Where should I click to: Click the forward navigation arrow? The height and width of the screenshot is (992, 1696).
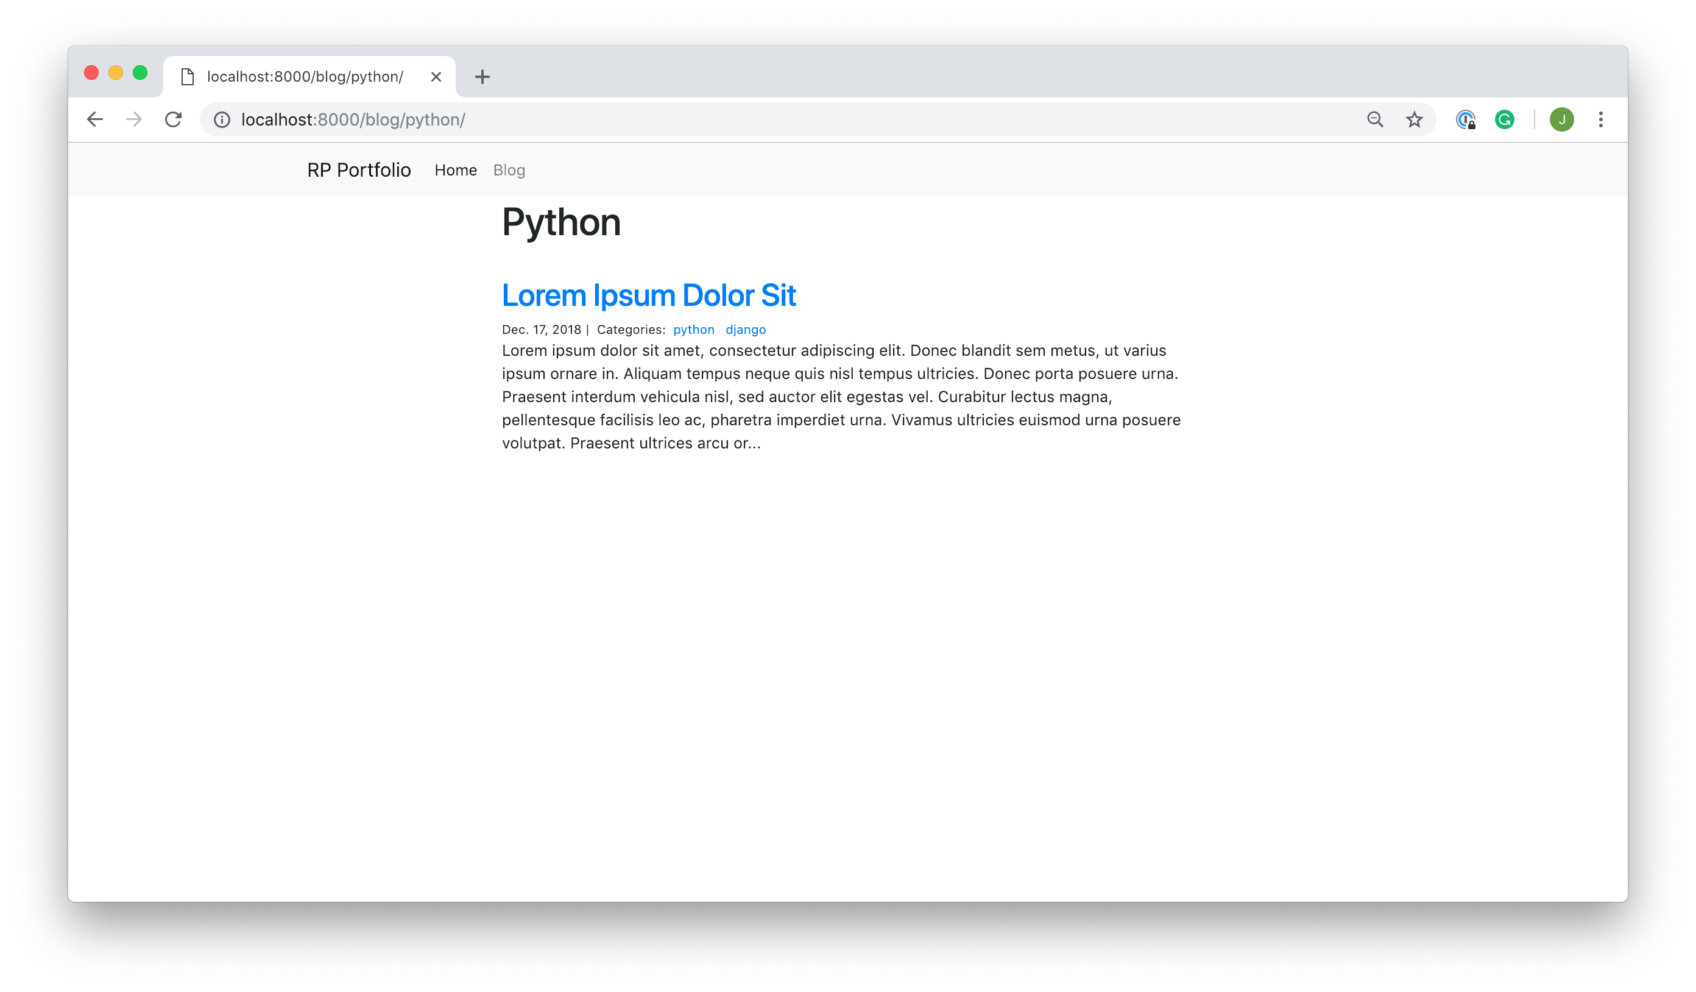pyautogui.click(x=134, y=120)
